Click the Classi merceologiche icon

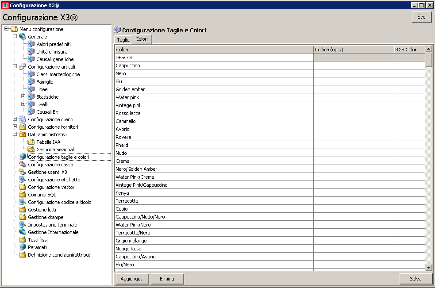31,74
